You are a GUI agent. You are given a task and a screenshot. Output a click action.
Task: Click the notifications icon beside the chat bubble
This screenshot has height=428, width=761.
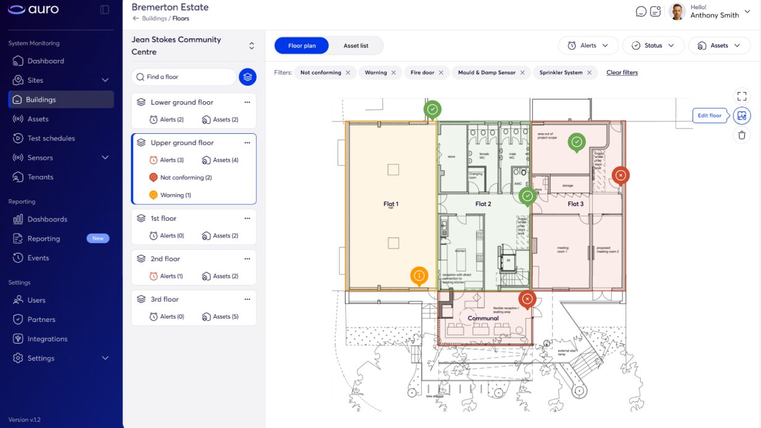pos(655,11)
